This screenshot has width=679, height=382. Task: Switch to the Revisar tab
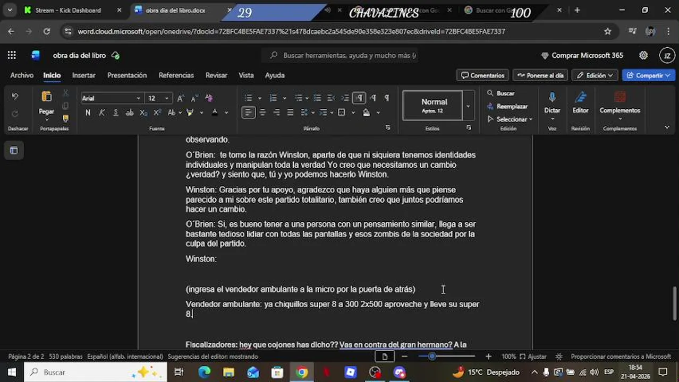click(x=216, y=75)
